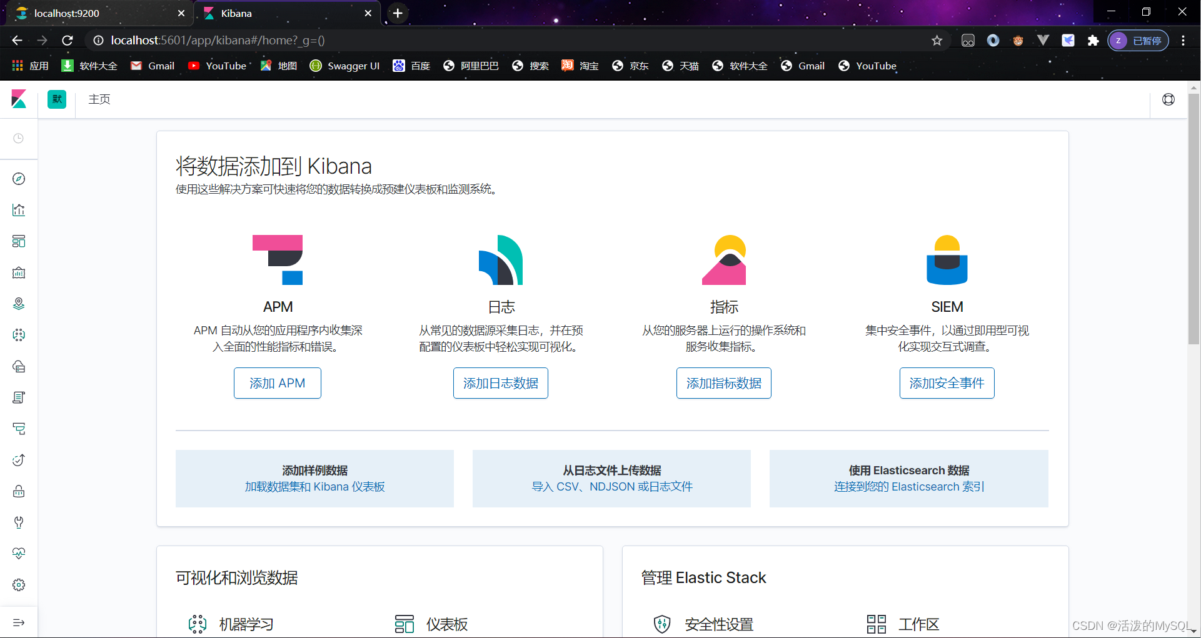Click the browser reload button
Viewport: 1201px width, 638px height.
click(68, 41)
